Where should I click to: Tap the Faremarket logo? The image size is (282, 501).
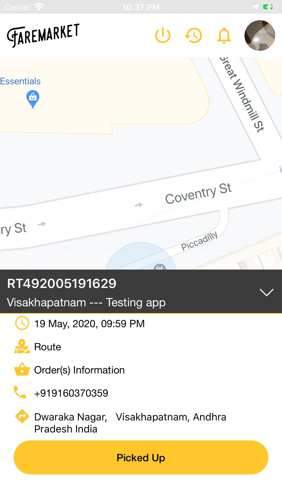coord(43,36)
